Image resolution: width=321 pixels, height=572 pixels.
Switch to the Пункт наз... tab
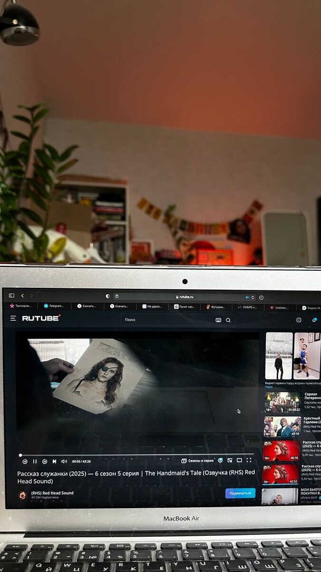185,306
